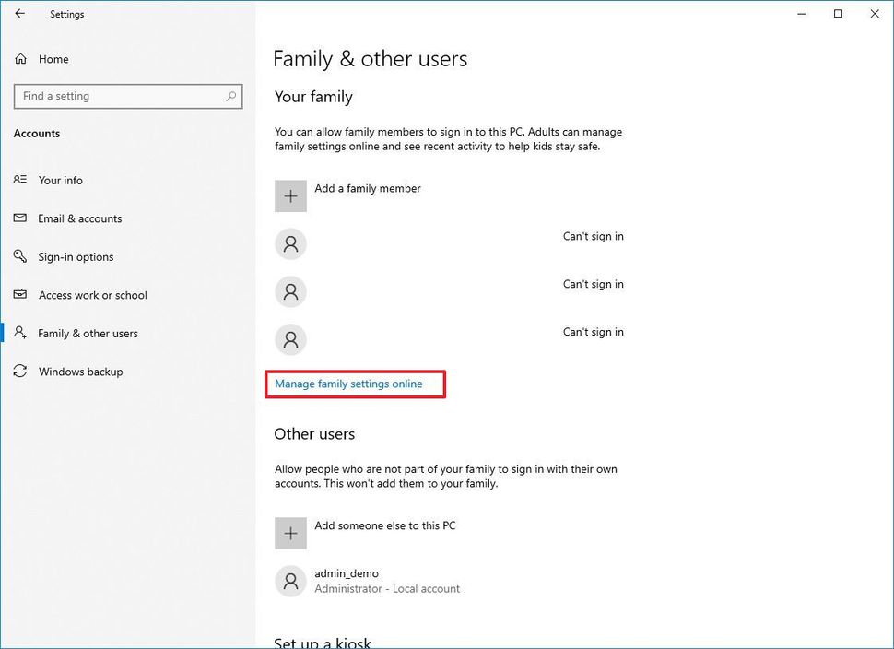
Task: Click Add a family member
Action: (x=367, y=188)
